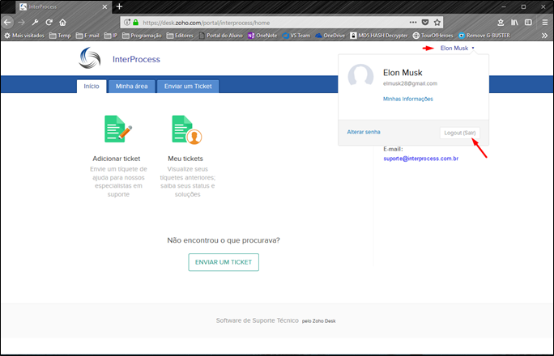The image size is (554, 356).
Task: Click the suporte@interprocess.com.br email link
Action: click(421, 159)
